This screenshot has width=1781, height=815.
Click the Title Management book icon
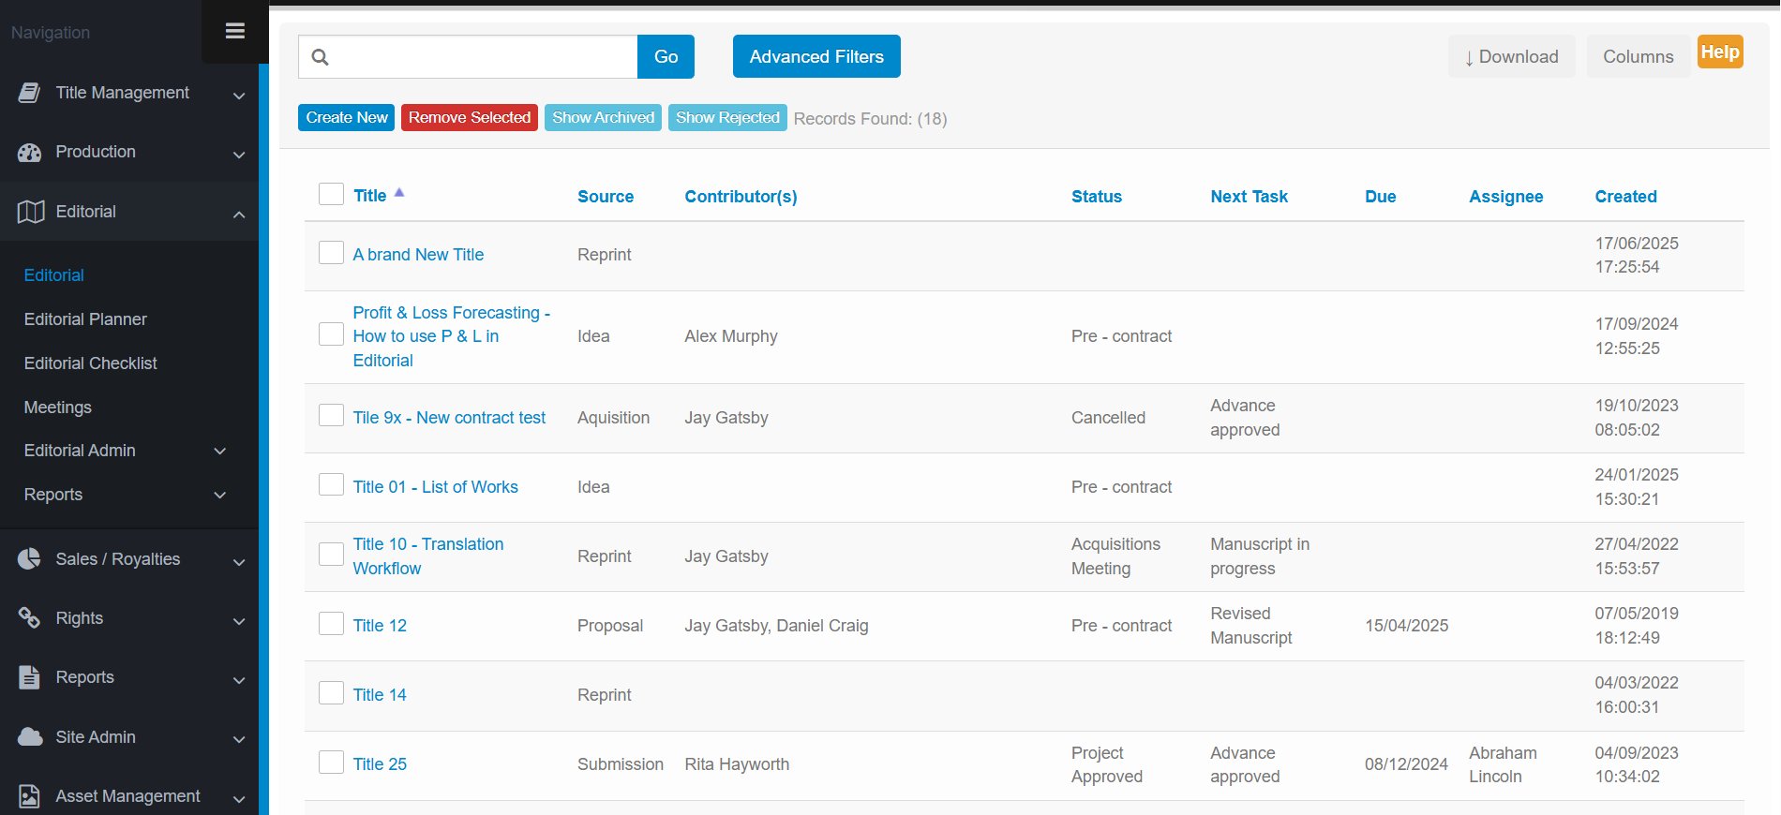click(x=30, y=93)
